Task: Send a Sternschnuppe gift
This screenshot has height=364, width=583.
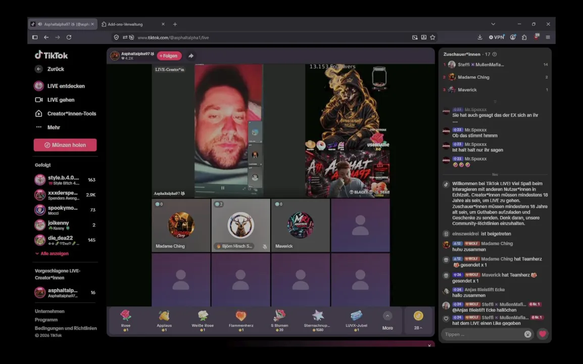Action: point(317,320)
